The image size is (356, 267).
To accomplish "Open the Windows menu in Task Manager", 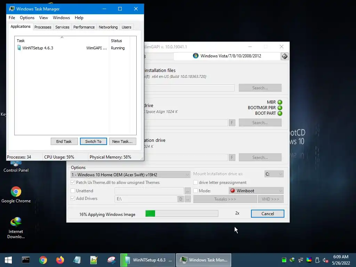I will (x=61, y=18).
